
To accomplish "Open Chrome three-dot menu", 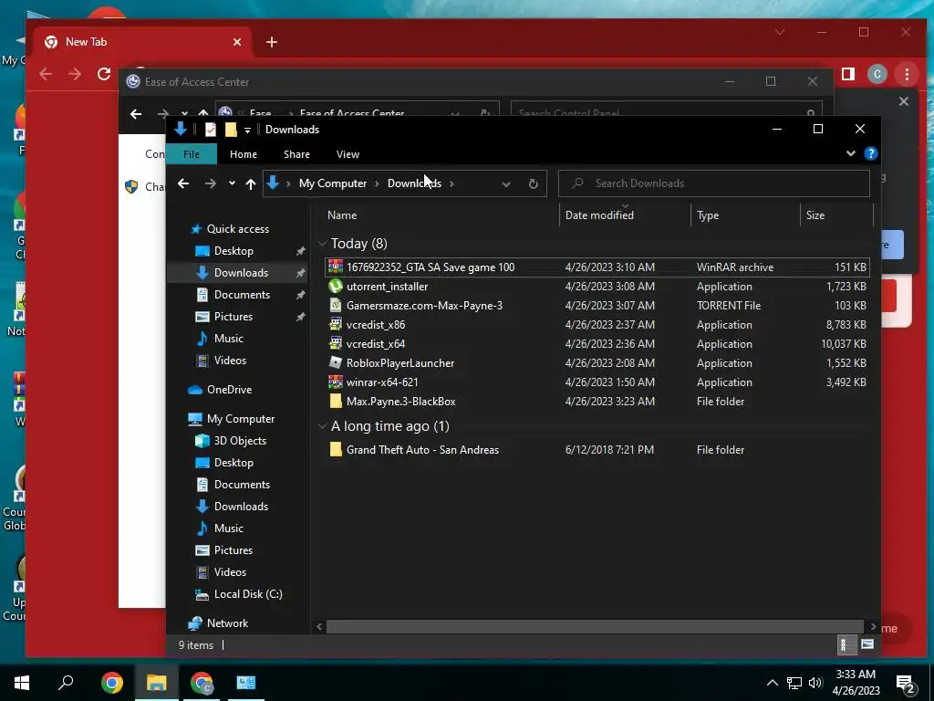I will coord(907,74).
